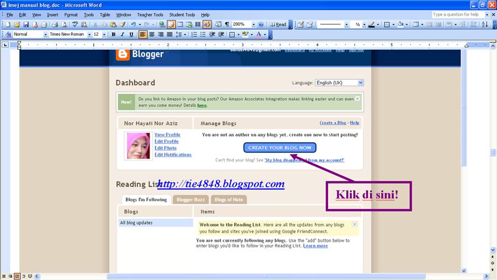
Task: Expand the Undo history dropdown arrow
Action: click(140, 24)
